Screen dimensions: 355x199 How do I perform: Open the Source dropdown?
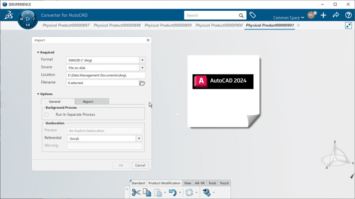point(142,68)
